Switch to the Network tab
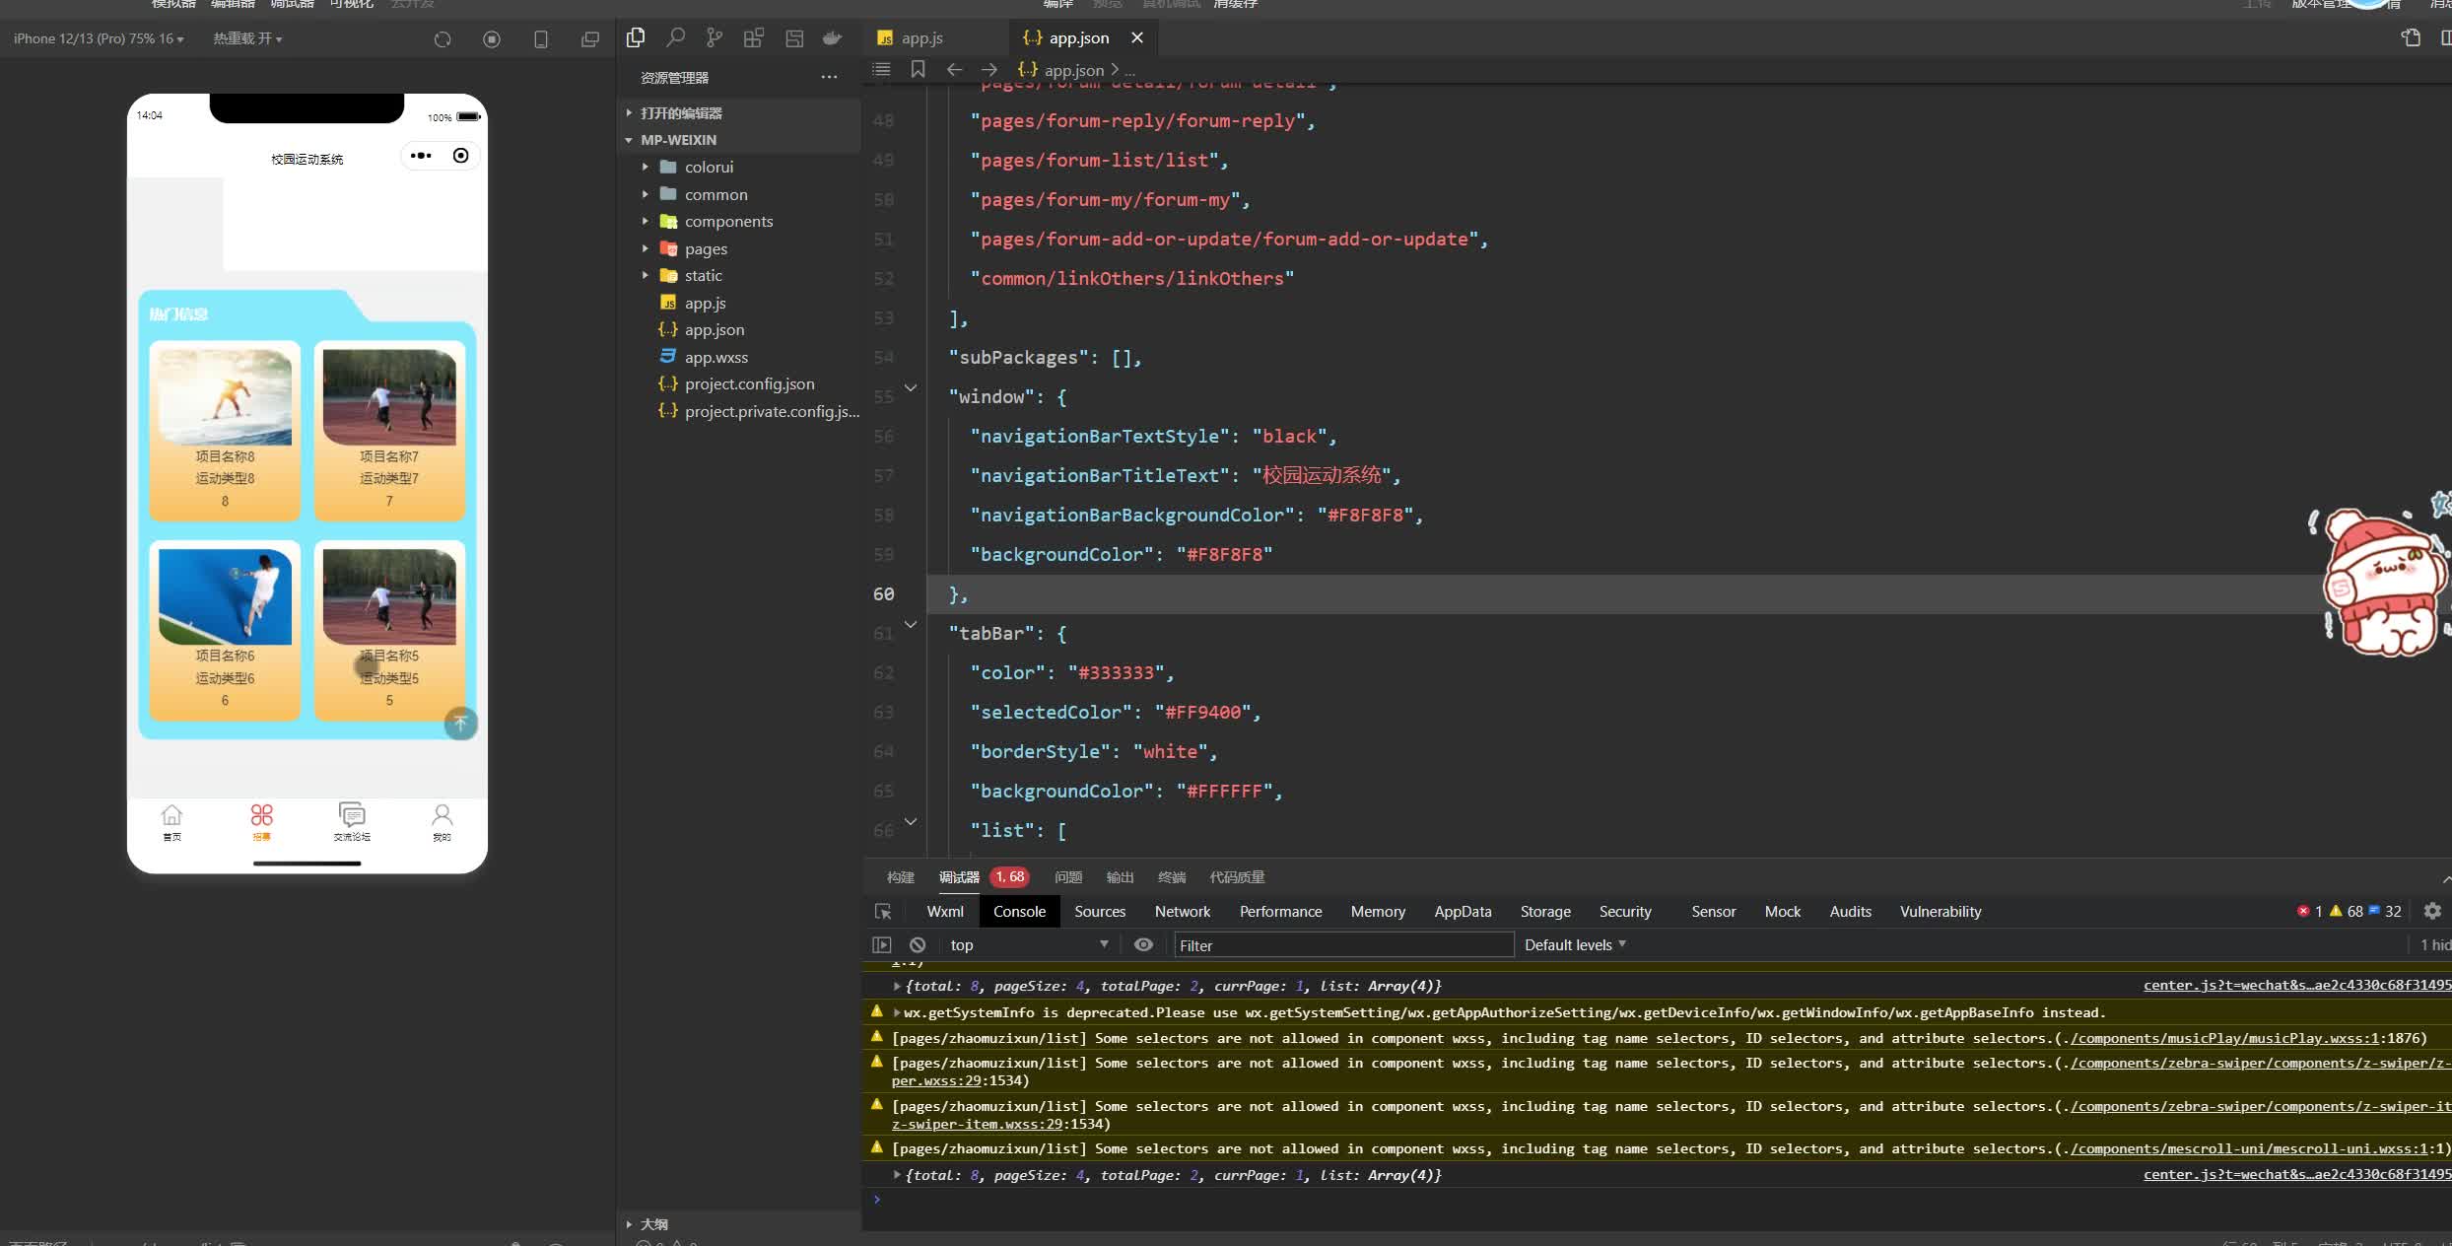This screenshot has height=1246, width=2452. click(x=1182, y=911)
